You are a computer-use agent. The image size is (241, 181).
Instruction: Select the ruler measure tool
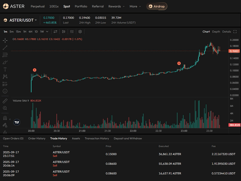click(5, 101)
